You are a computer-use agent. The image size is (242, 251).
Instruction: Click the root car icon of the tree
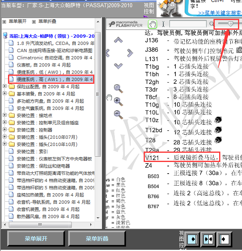[x=5, y=36]
